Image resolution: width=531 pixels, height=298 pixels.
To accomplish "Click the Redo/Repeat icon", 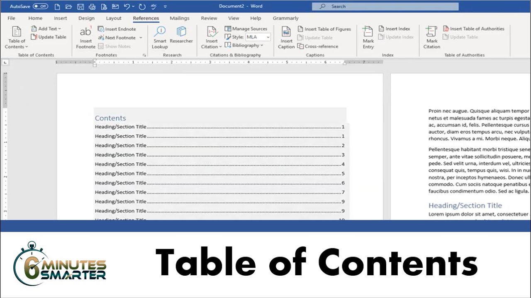I will coord(142,7).
